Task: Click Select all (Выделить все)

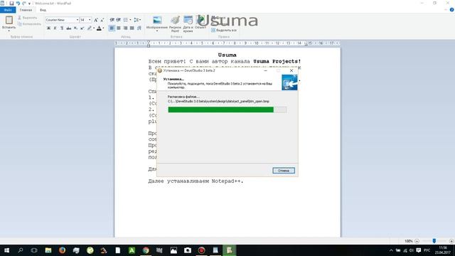Action: (x=224, y=30)
